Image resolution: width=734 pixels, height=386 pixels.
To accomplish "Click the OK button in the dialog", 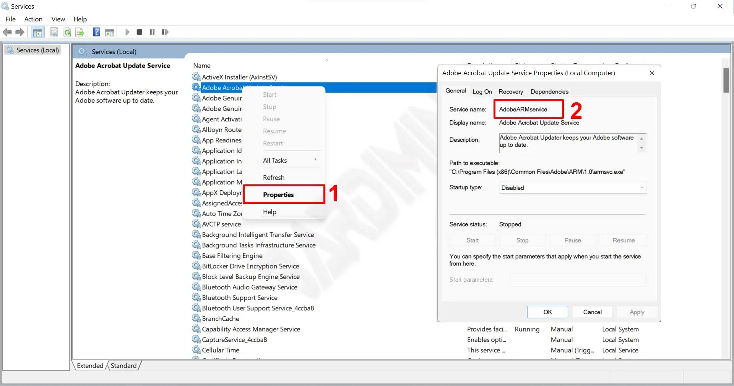I will pos(547,312).
